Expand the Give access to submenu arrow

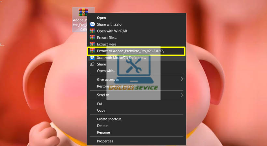pyautogui.click(x=182, y=79)
